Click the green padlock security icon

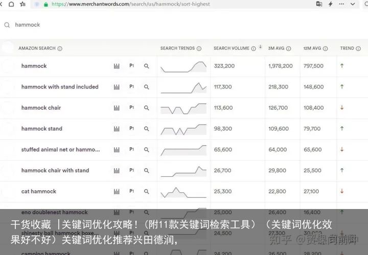(46, 4)
